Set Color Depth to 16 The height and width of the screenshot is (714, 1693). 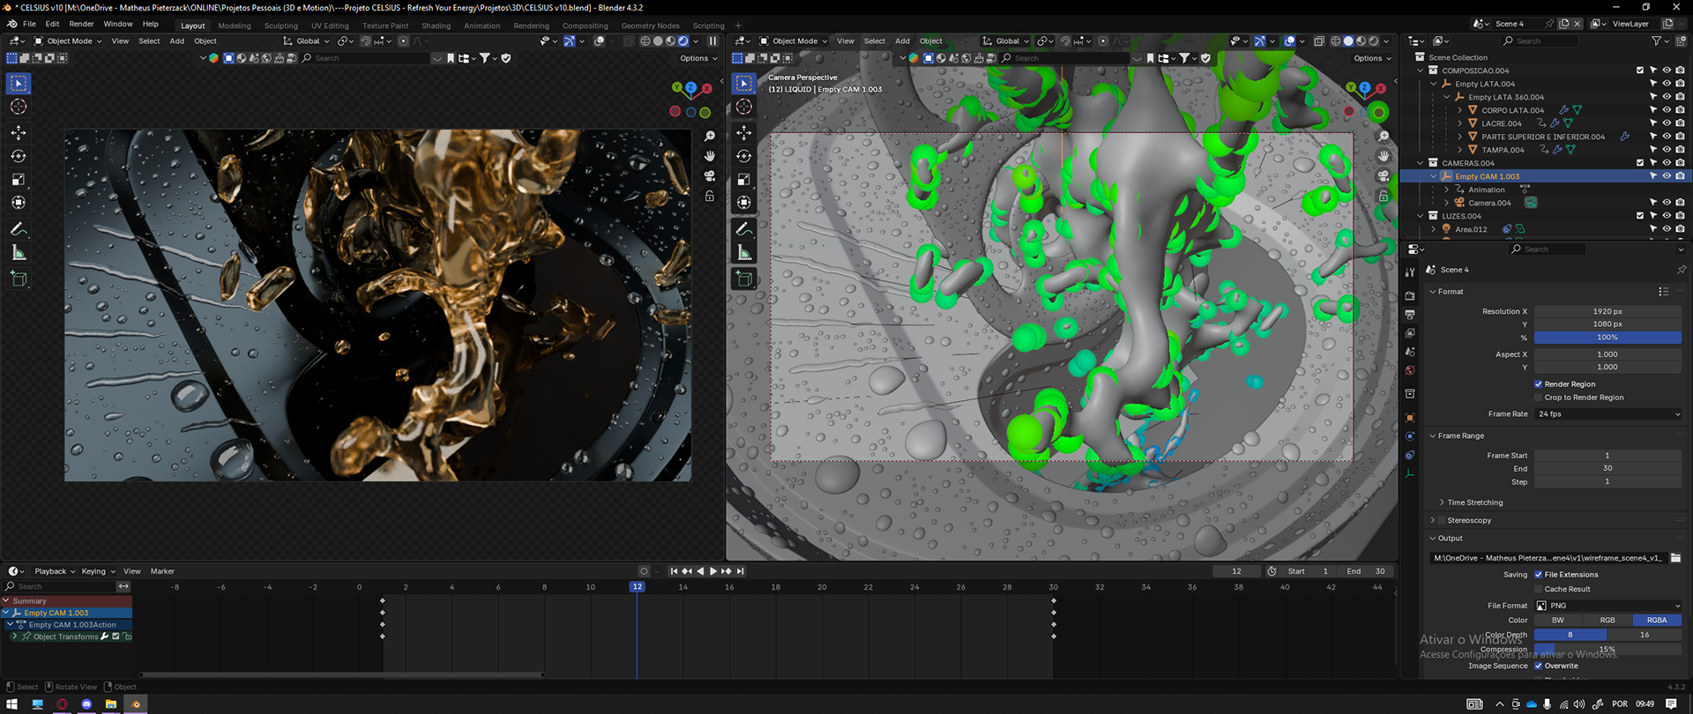[1645, 635]
